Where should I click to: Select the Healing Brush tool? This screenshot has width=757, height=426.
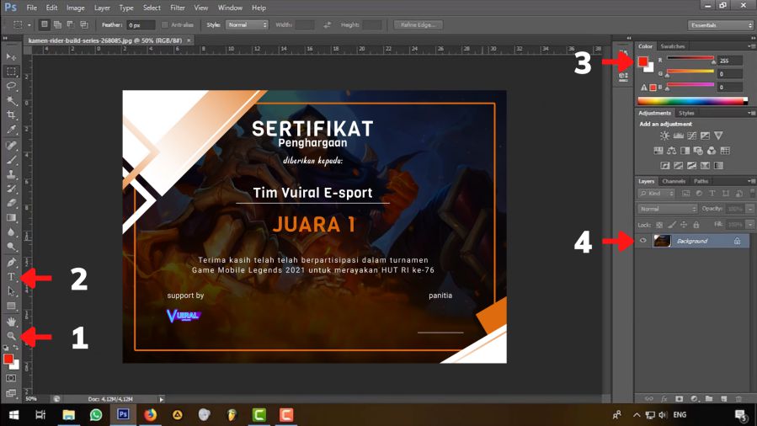pos(11,145)
